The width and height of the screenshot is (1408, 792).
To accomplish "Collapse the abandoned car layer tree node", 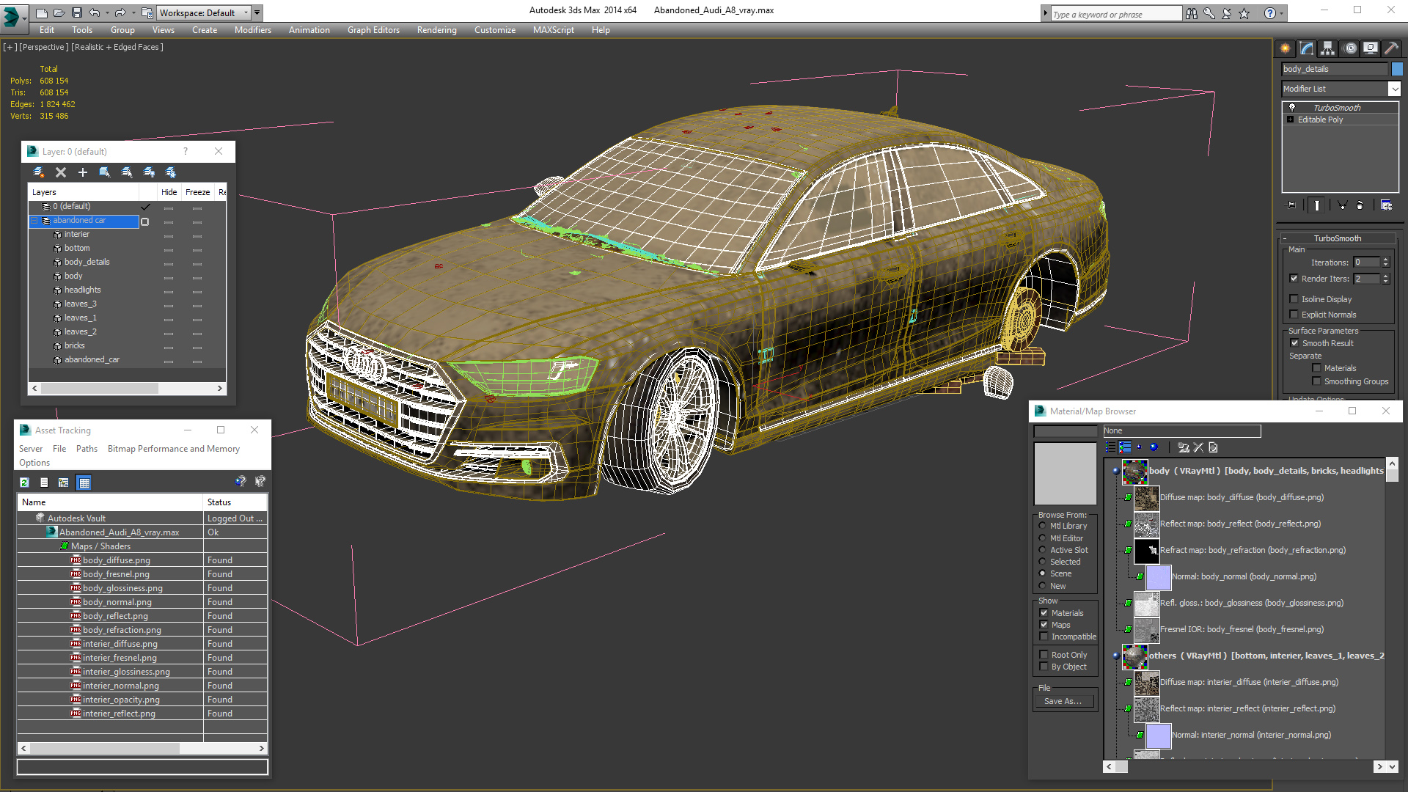I will [34, 221].
